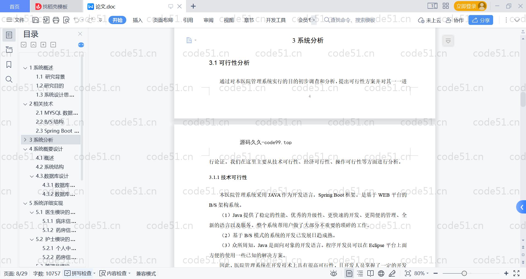Open find and replace from left sidebar

[x=9, y=79]
